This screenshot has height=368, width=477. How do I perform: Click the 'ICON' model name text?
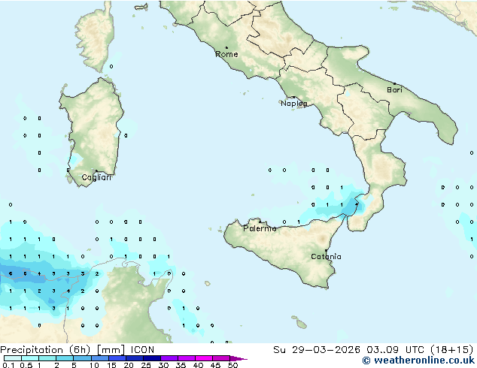click(x=142, y=350)
